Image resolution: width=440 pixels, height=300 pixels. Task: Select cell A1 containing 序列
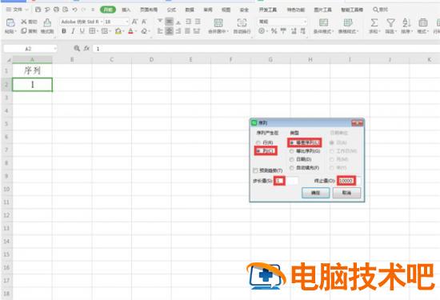coord(32,70)
